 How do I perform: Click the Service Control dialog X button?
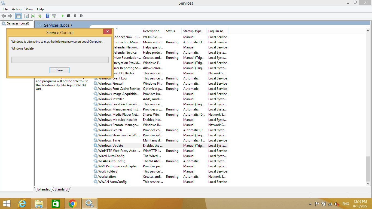pyautogui.click(x=107, y=32)
